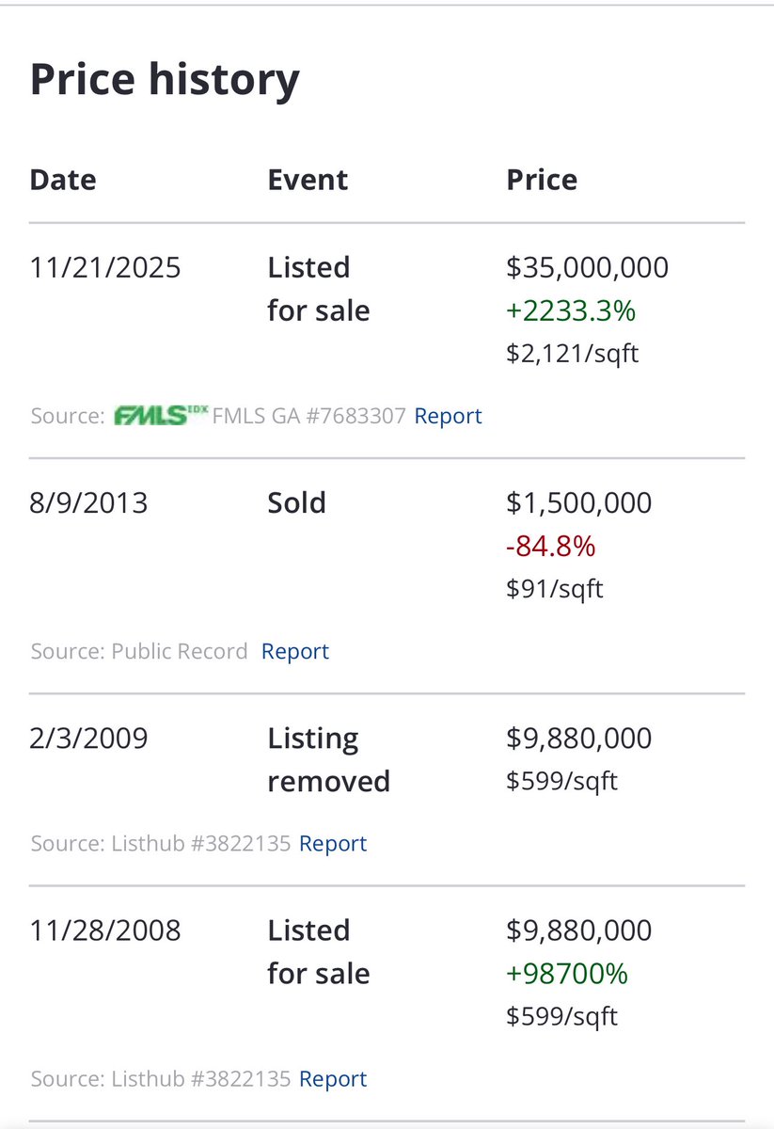Open Report link next to Public Record
The image size is (774, 1129).
[295, 651]
